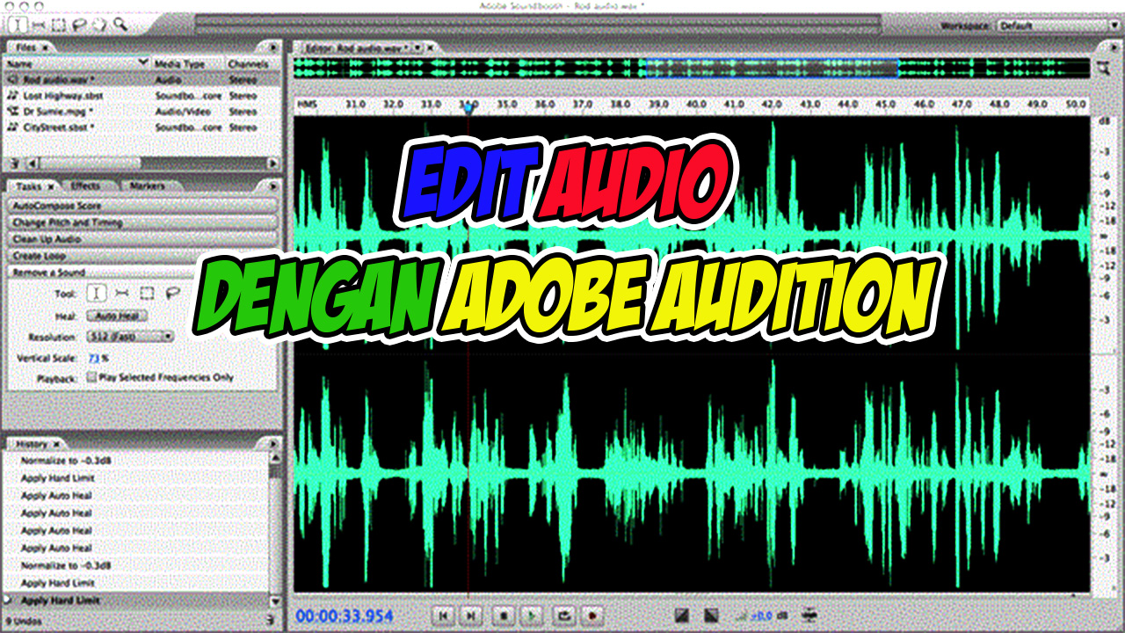Choose the lasso tool in Remove a Sound
1125x633 pixels.
coord(173,293)
